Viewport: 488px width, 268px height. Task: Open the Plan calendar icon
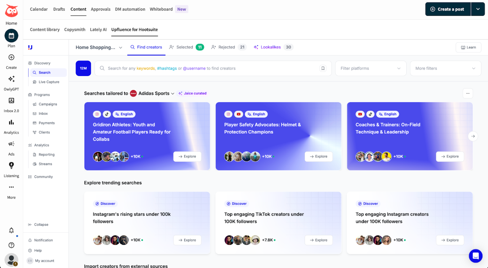click(x=11, y=36)
